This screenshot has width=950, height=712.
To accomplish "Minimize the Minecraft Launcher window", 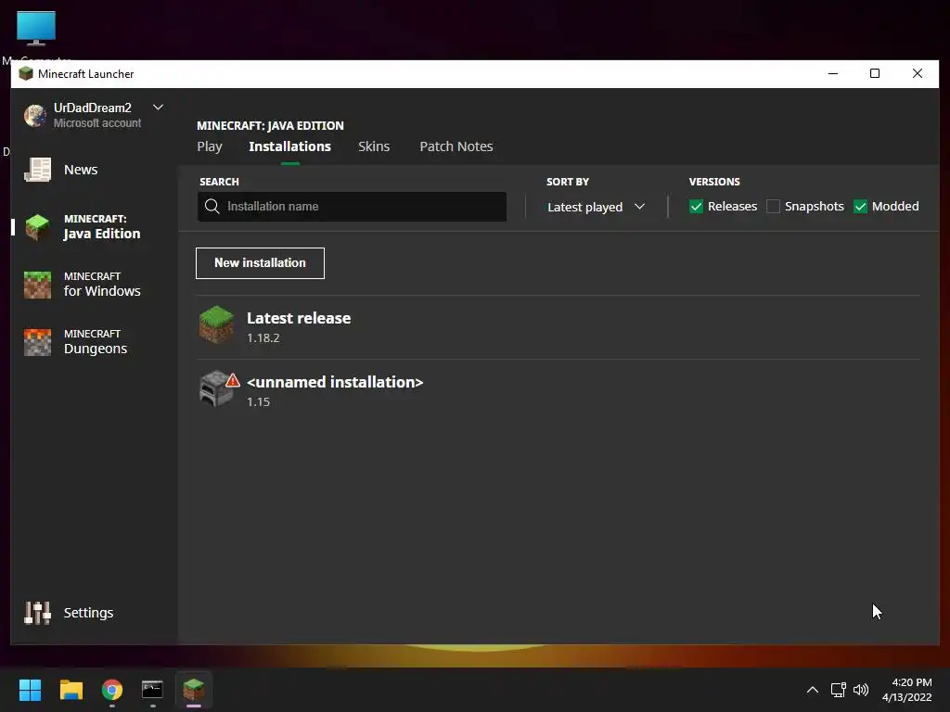I will tap(833, 73).
